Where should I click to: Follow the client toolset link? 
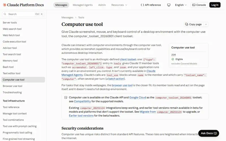click(x=128, y=59)
